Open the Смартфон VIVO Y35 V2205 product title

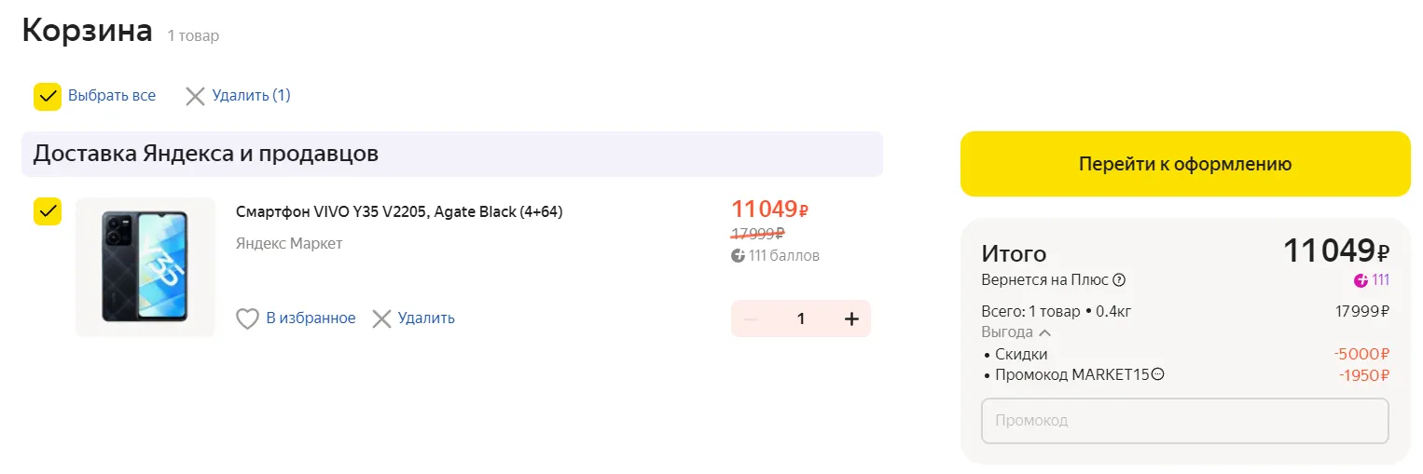pyautogui.click(x=399, y=211)
